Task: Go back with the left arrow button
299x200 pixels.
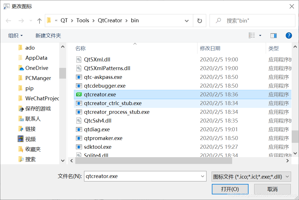Action: pos(8,21)
